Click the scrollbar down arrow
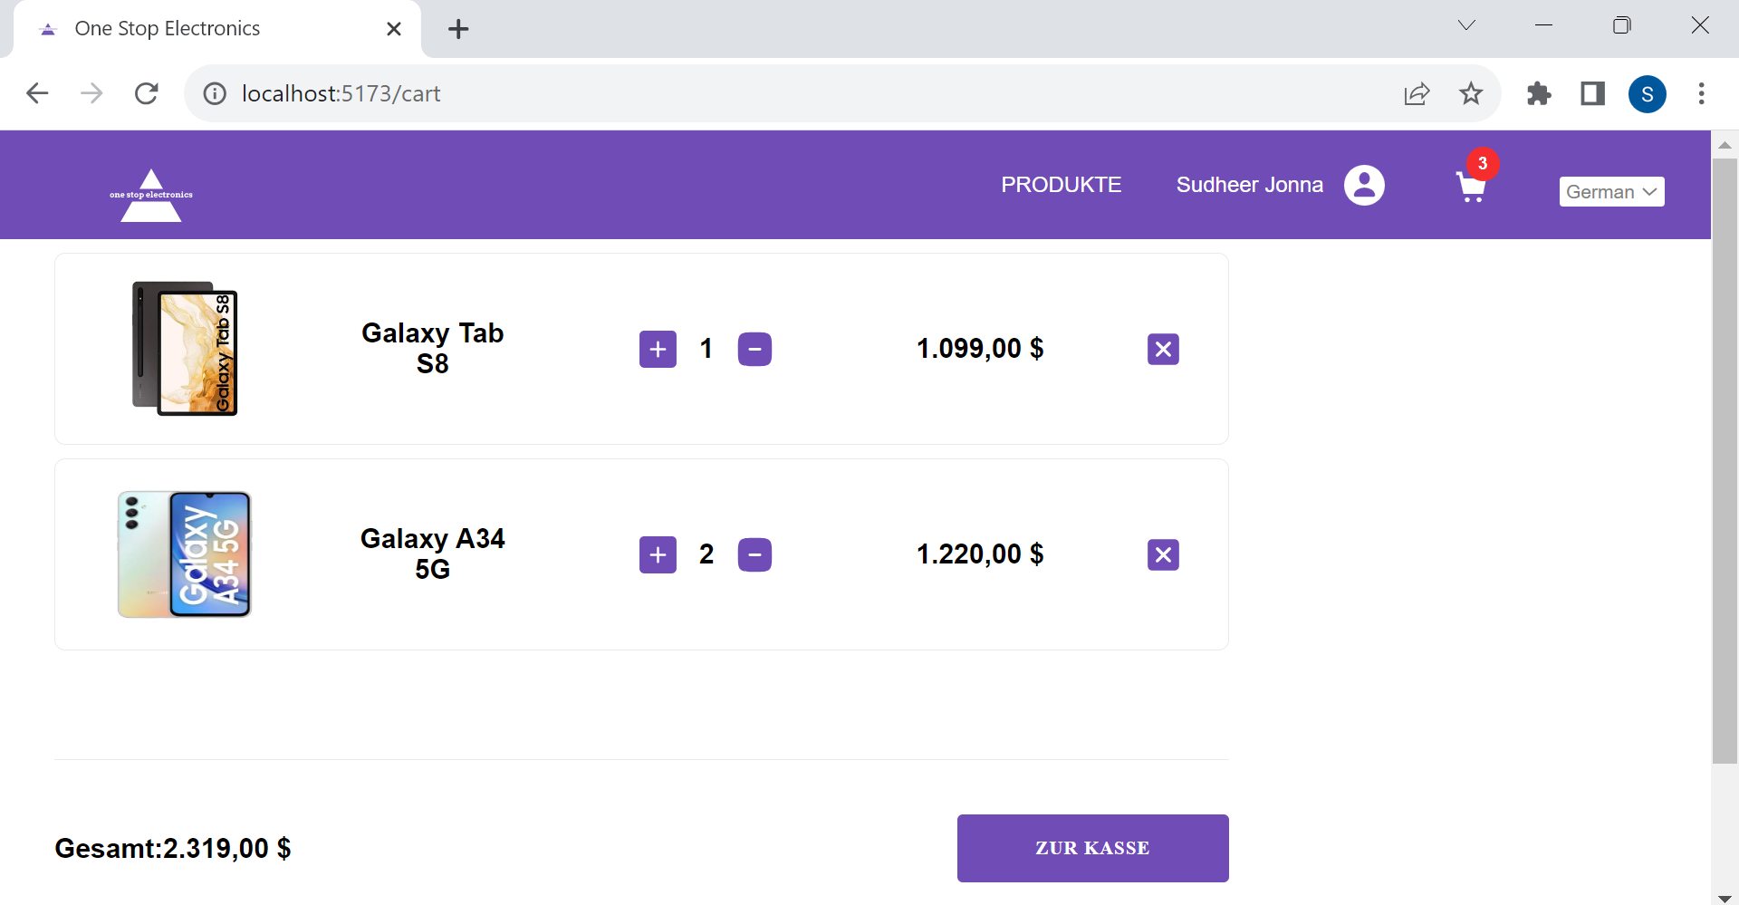Screen dimensions: 1739x905 tap(1725, 898)
